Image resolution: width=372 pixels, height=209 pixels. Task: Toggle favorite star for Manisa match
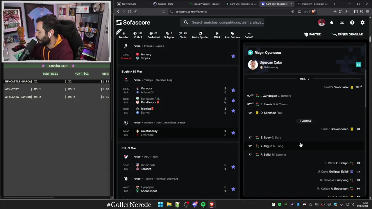pos(233,111)
